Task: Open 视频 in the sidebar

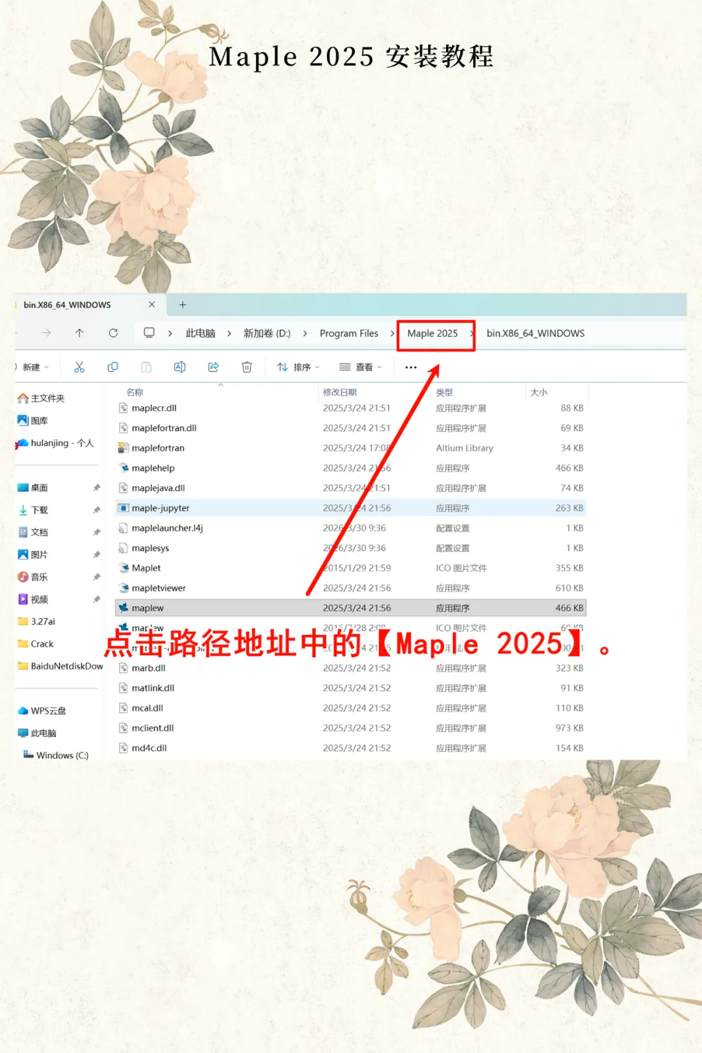Action: click(32, 599)
